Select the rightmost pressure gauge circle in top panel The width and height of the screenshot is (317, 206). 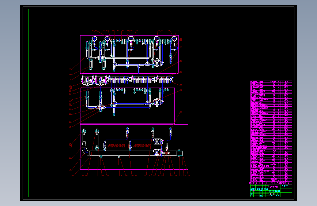click(174, 38)
